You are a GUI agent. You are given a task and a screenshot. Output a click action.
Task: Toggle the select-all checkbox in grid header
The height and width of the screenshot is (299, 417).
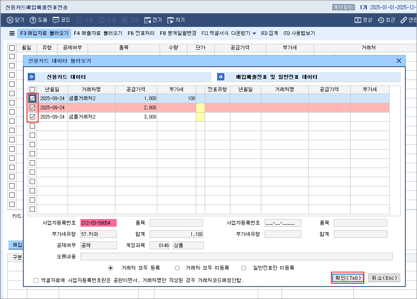click(32, 89)
